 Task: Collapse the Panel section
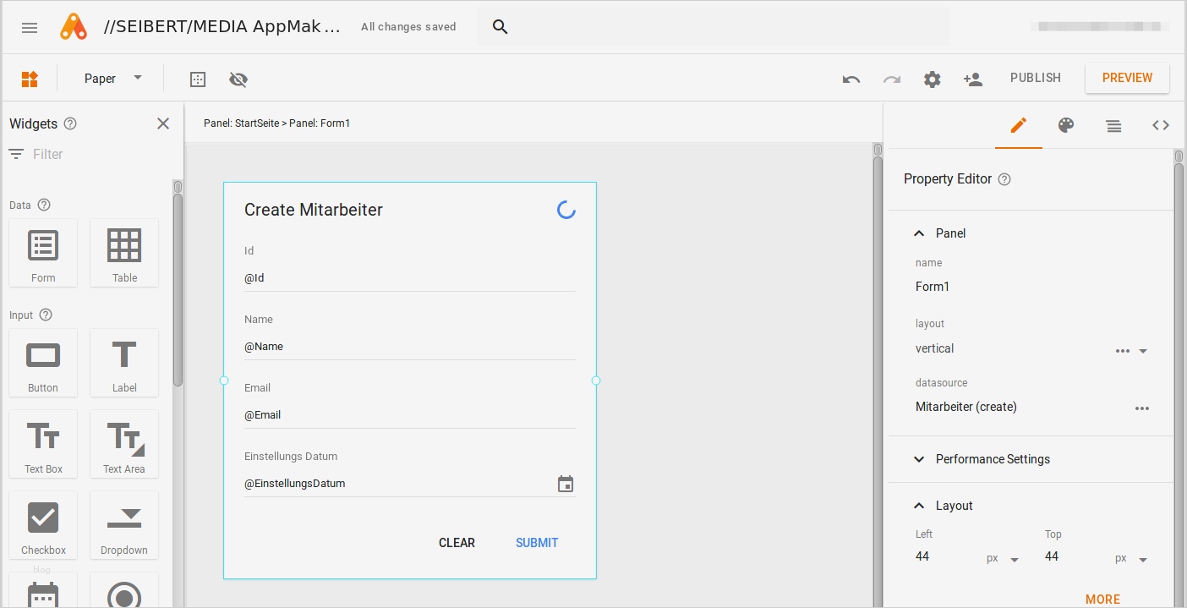919,233
